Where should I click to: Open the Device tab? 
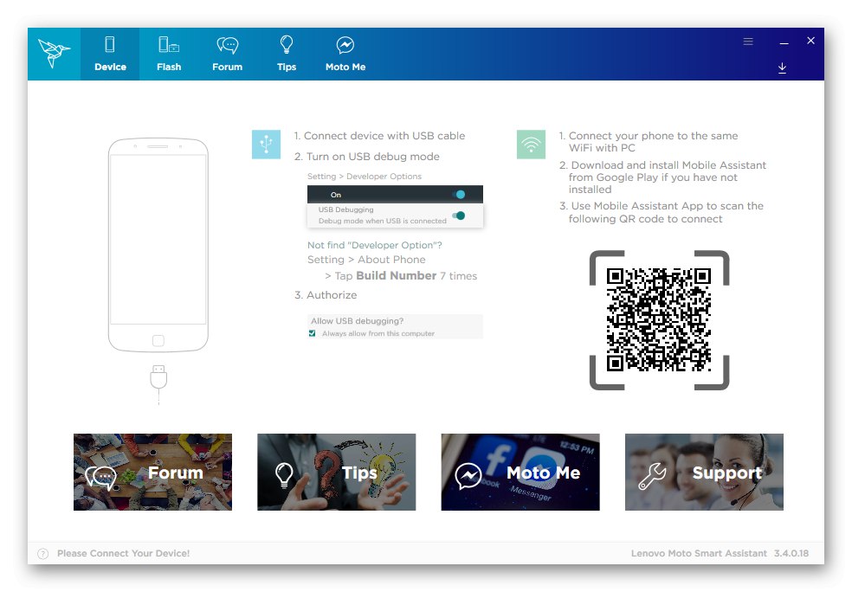coord(110,54)
